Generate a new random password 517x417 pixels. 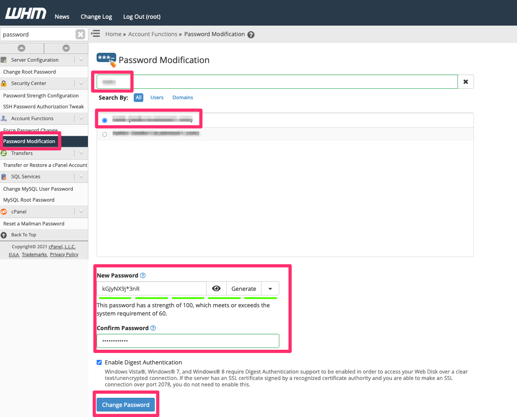[x=244, y=289]
